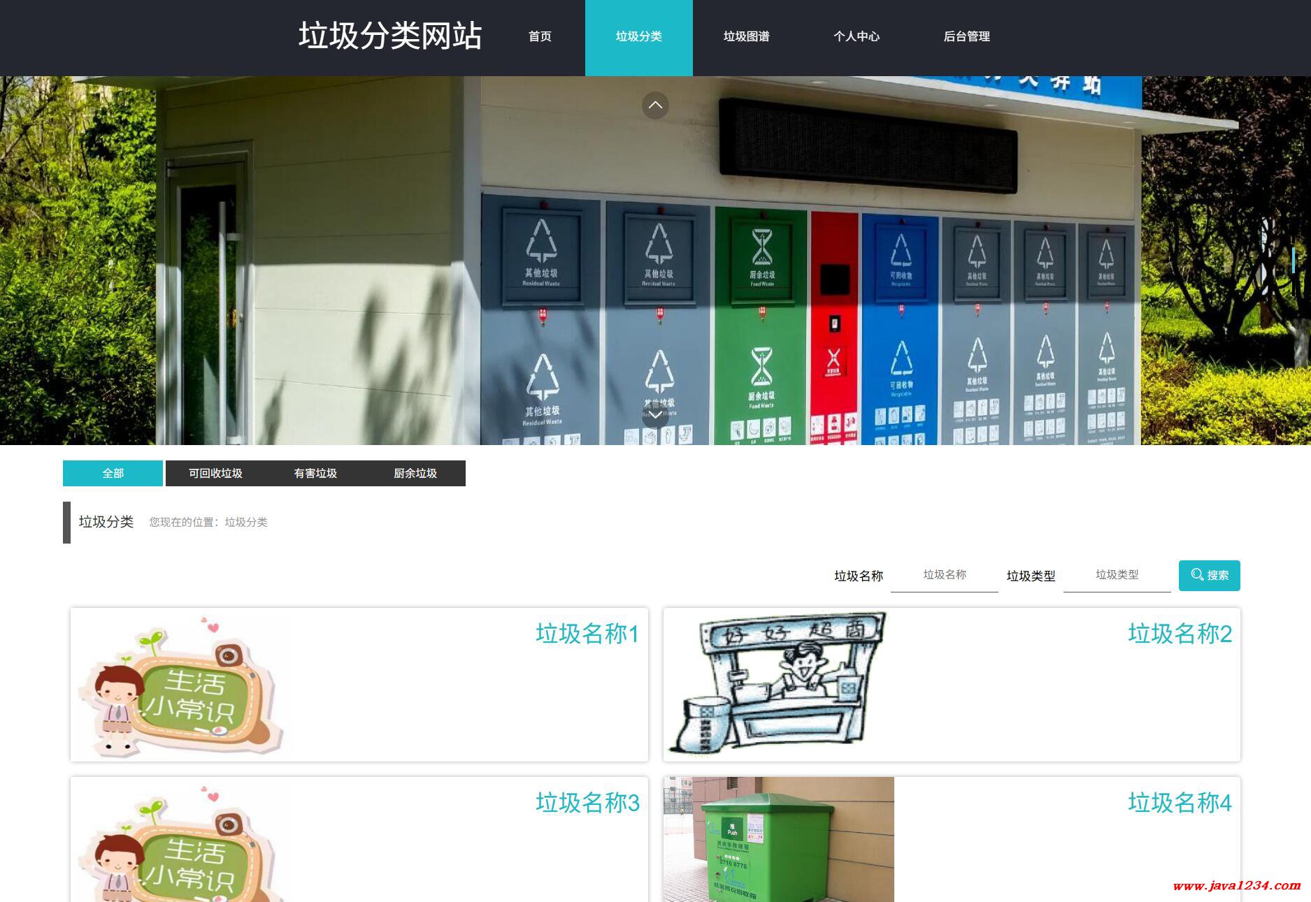Image resolution: width=1311 pixels, height=902 pixels.
Task: Click the carousel down arrow icon
Action: point(655,415)
